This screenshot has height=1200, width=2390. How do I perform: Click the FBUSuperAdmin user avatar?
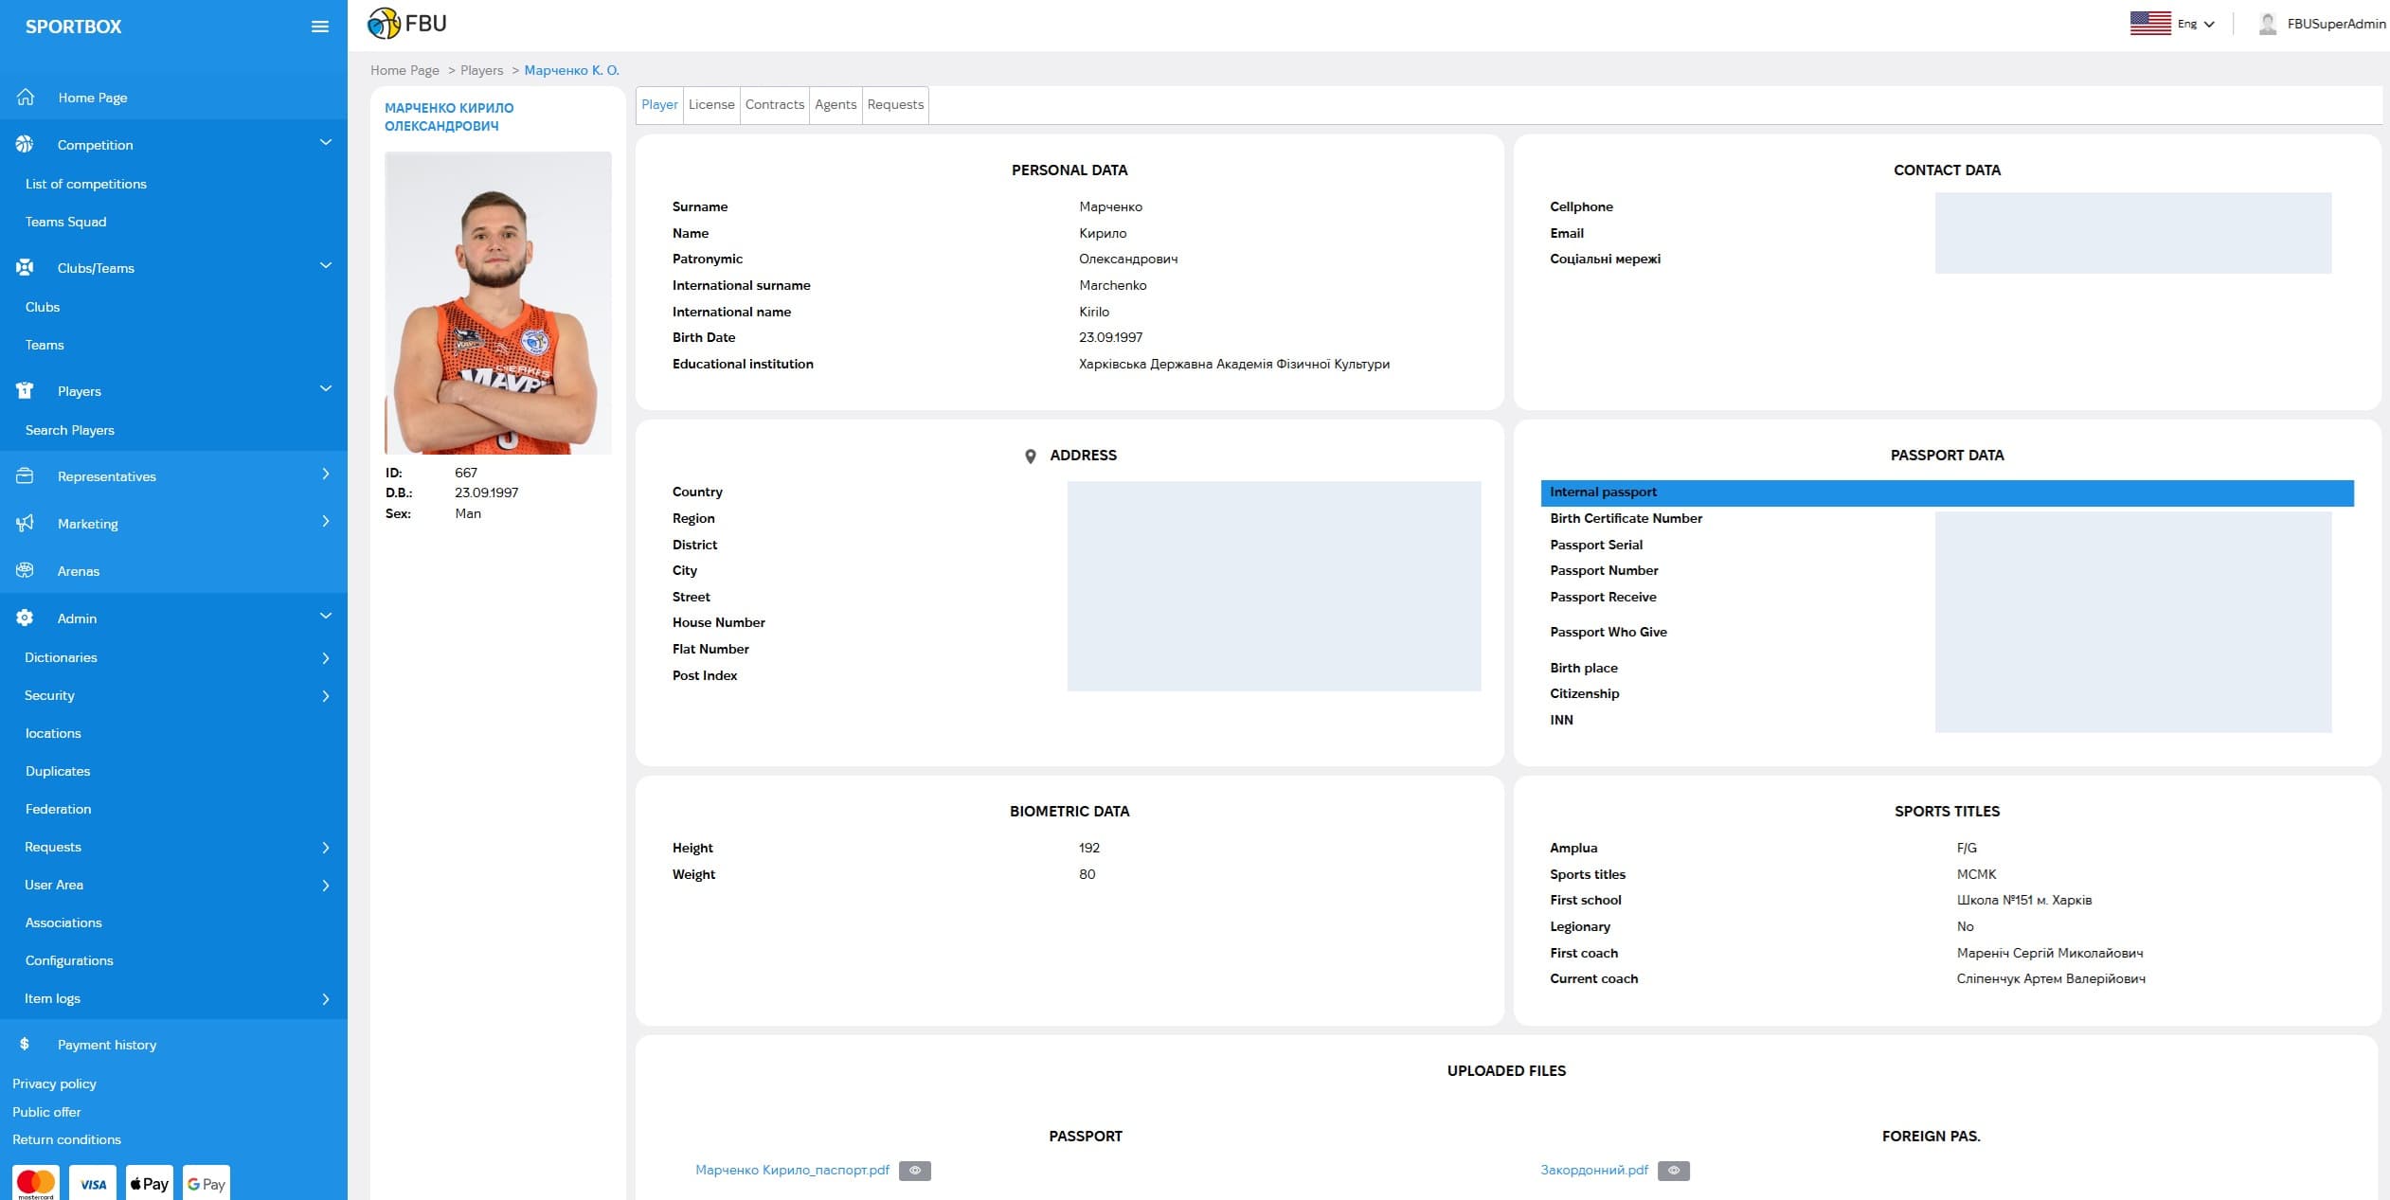pos(2267,24)
